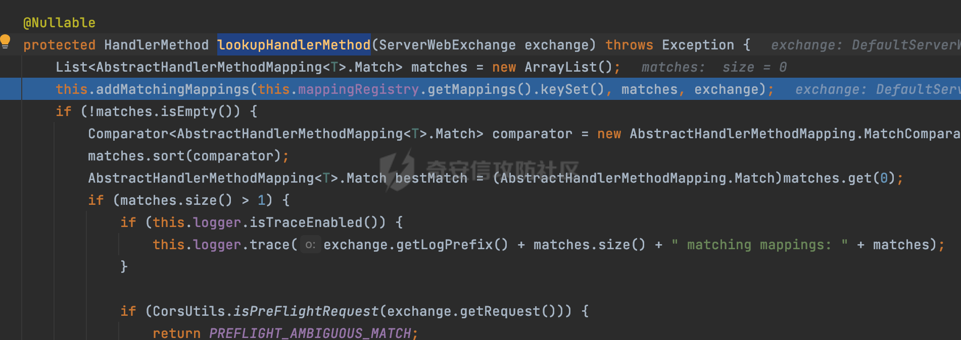Click the @Nullable annotation
This screenshot has width=961, height=340.
pyautogui.click(x=59, y=23)
